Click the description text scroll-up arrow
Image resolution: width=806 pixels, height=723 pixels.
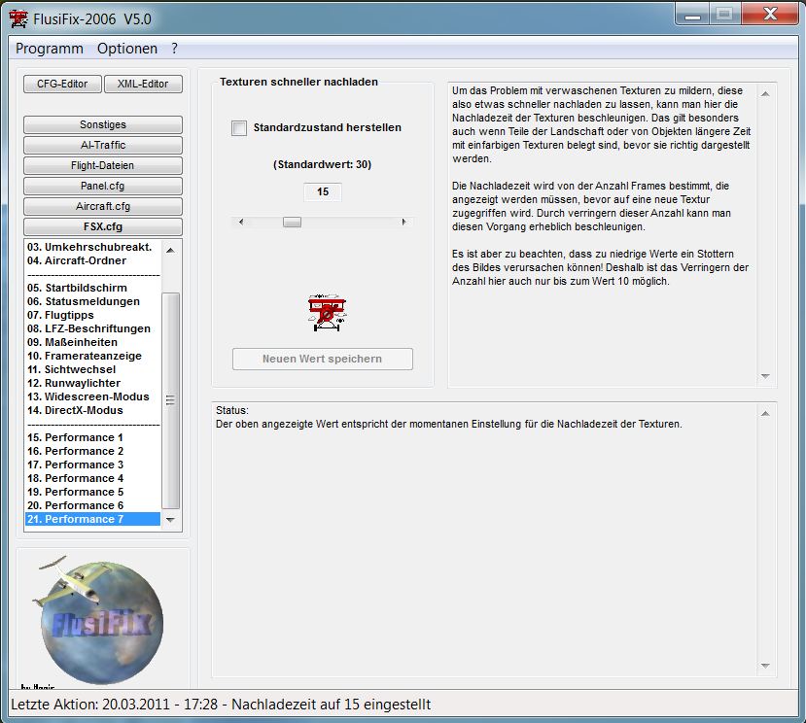tap(765, 94)
